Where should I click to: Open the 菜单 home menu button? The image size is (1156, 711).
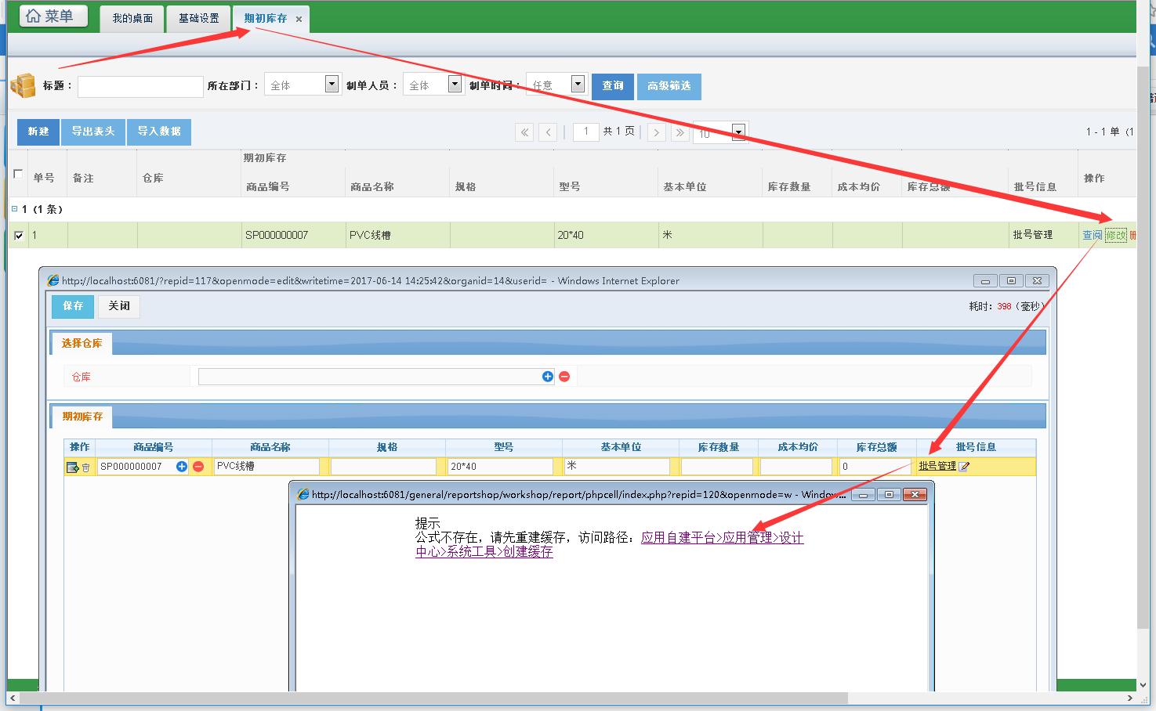[x=53, y=16]
